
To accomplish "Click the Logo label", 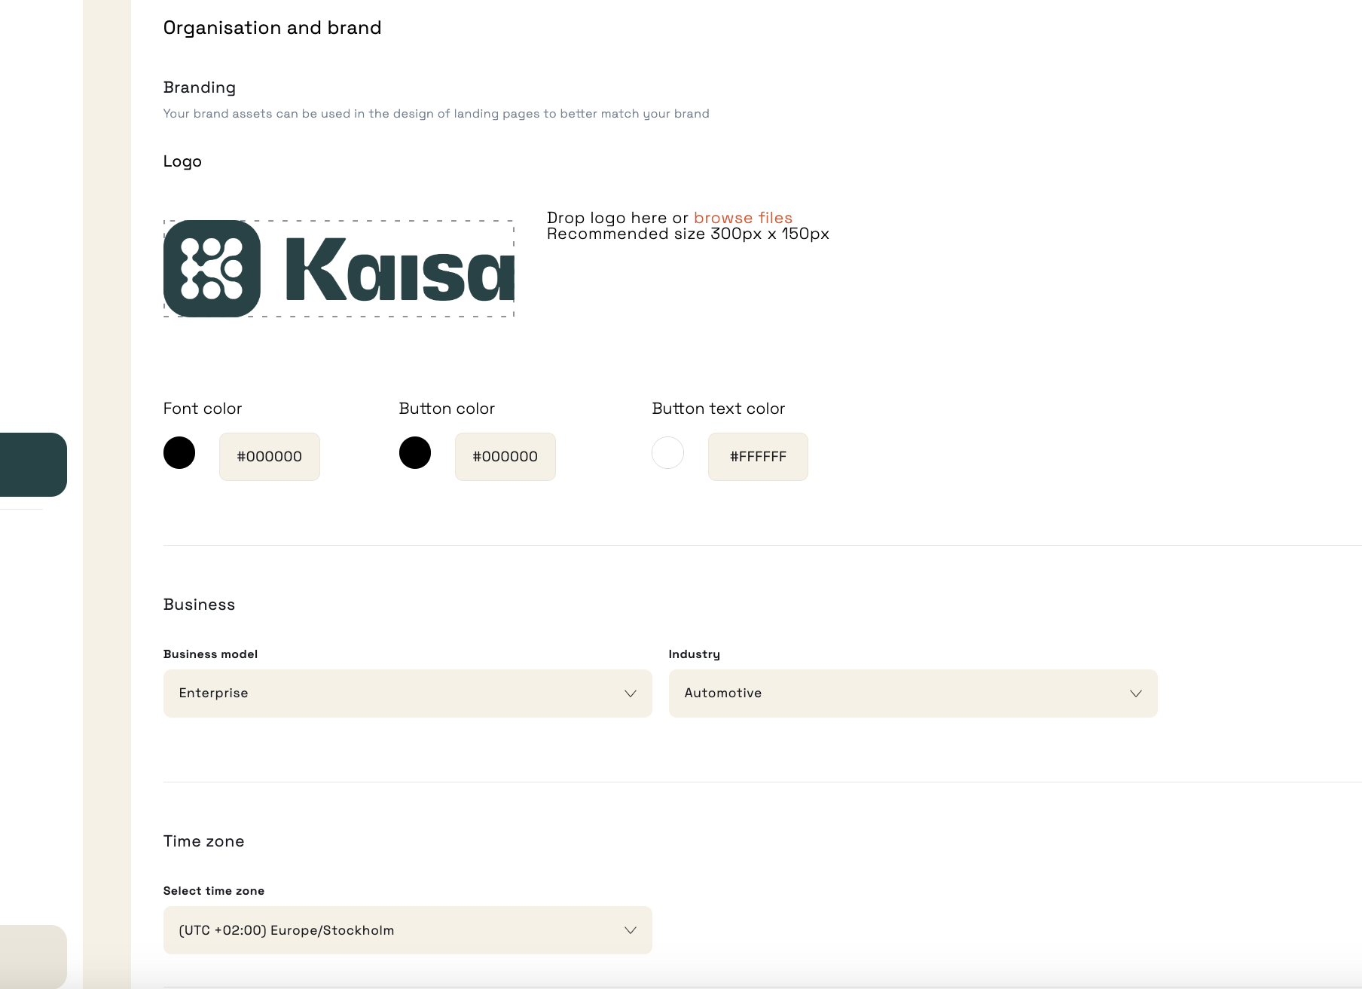I will (x=182, y=161).
